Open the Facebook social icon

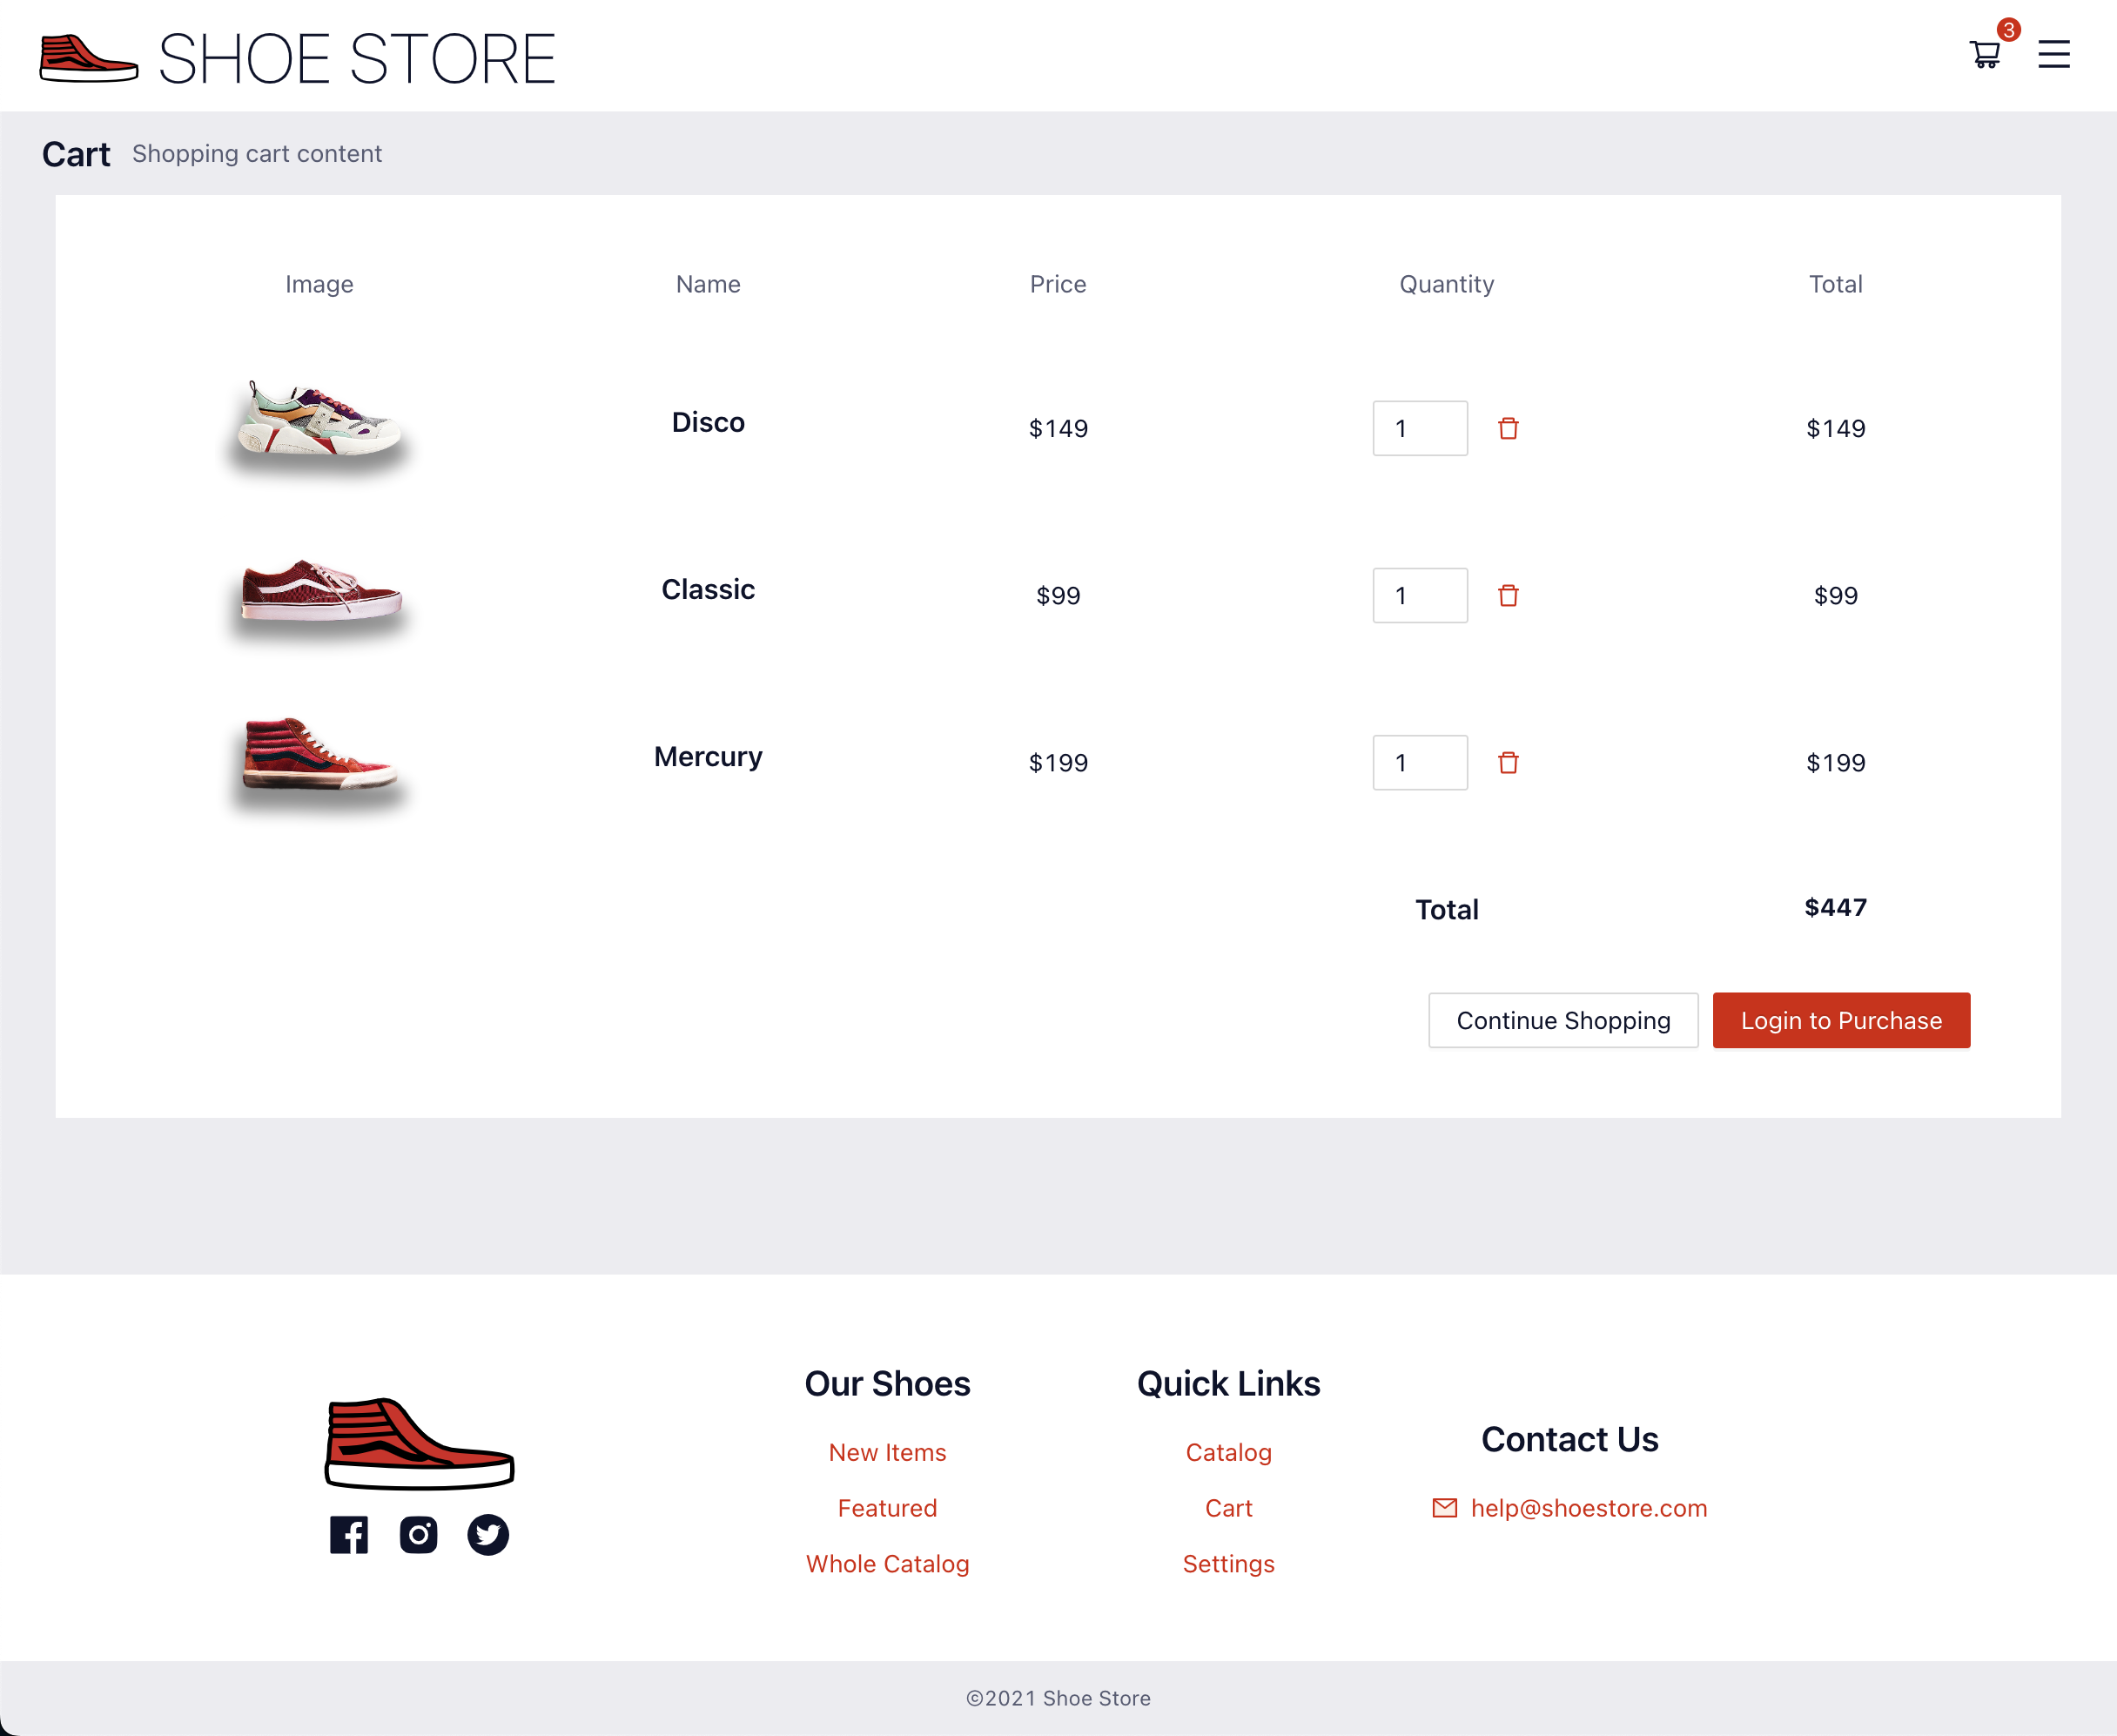point(349,1534)
